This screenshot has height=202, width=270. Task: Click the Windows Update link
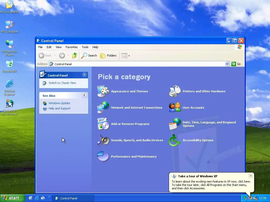[59, 103]
